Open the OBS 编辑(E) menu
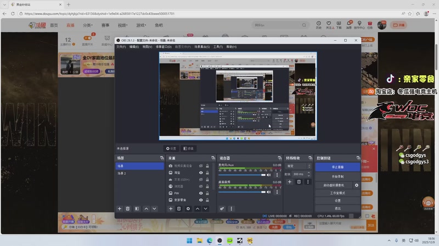This screenshot has height=246, width=439. pos(134,47)
